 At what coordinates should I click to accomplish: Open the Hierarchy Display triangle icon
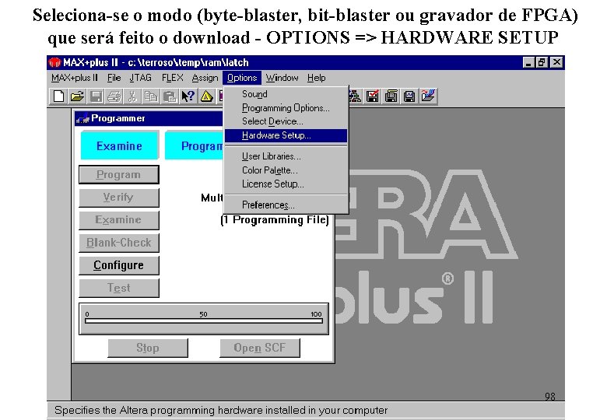click(206, 96)
